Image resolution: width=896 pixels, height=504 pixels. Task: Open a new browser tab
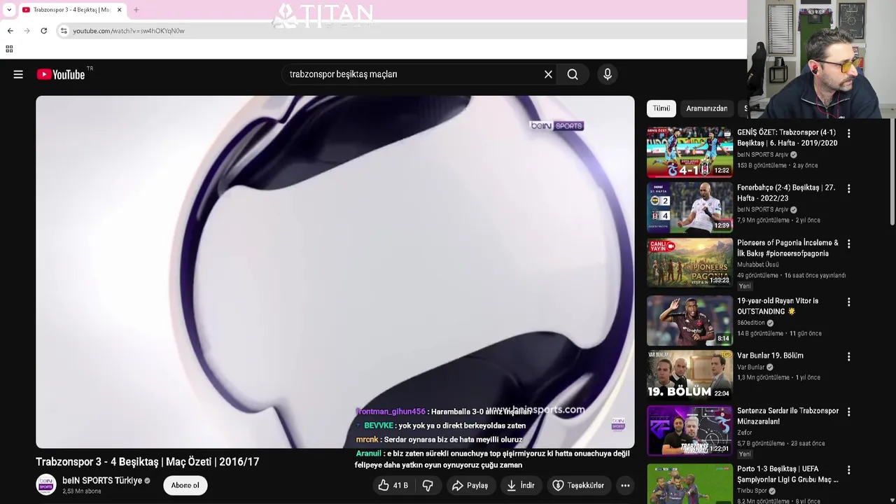click(x=136, y=10)
